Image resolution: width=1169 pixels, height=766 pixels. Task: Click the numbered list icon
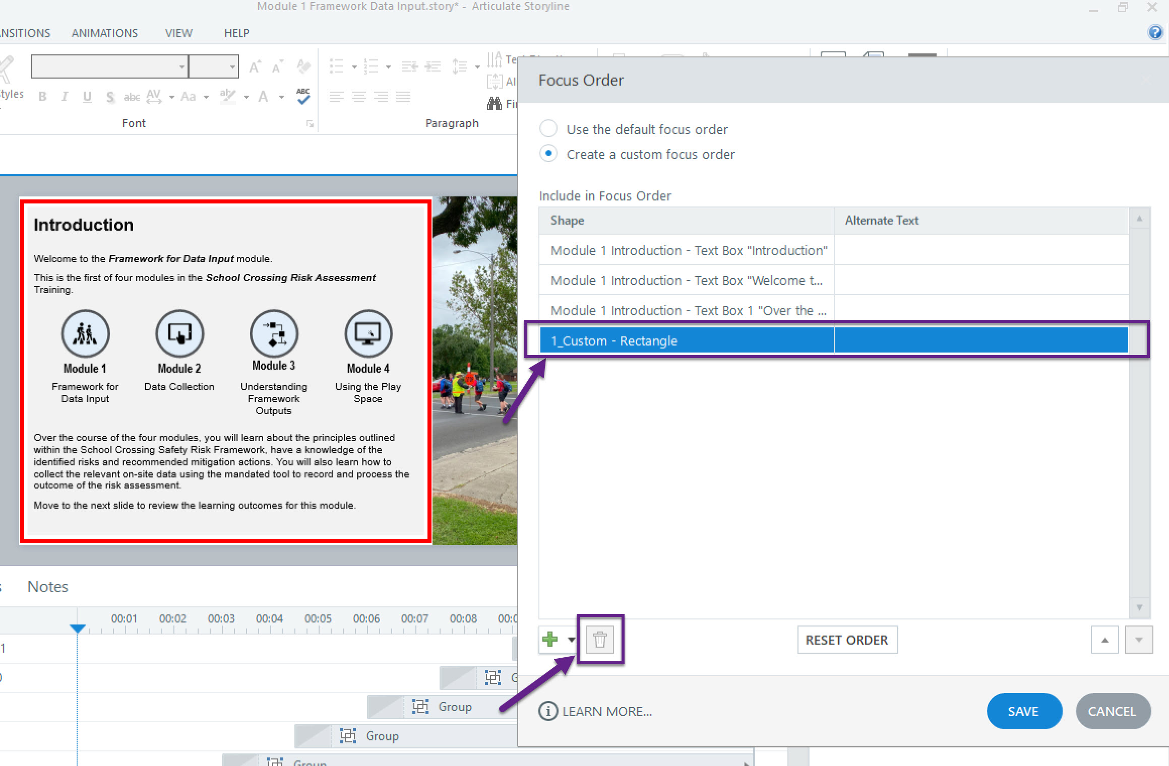click(x=371, y=66)
